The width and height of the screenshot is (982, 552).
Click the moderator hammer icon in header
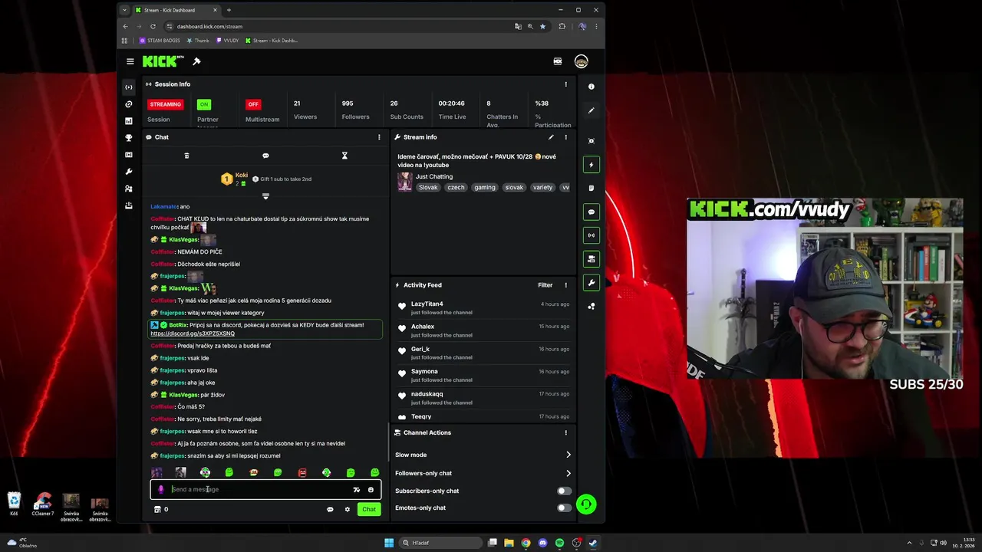coord(196,61)
